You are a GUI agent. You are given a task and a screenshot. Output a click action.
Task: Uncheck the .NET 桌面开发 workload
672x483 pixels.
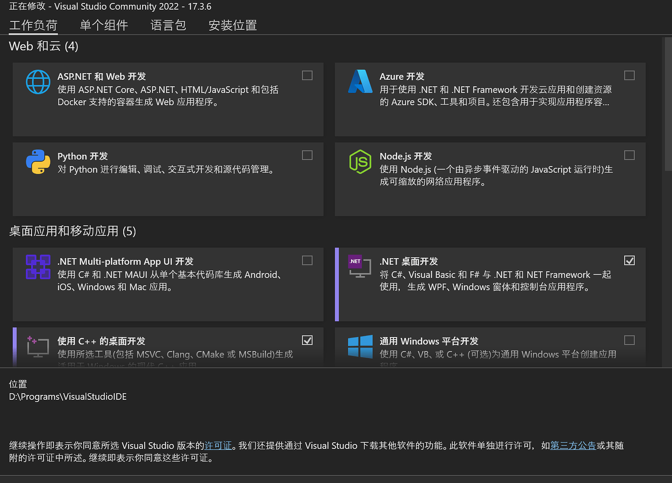[x=629, y=260]
